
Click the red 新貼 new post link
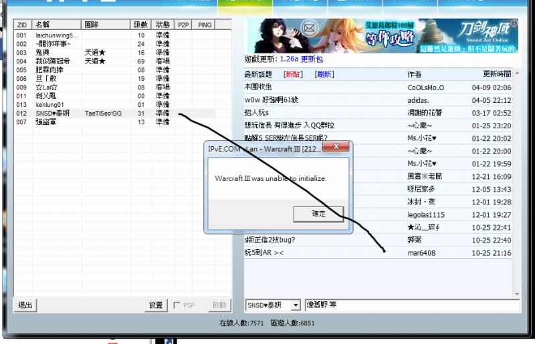pos(293,74)
